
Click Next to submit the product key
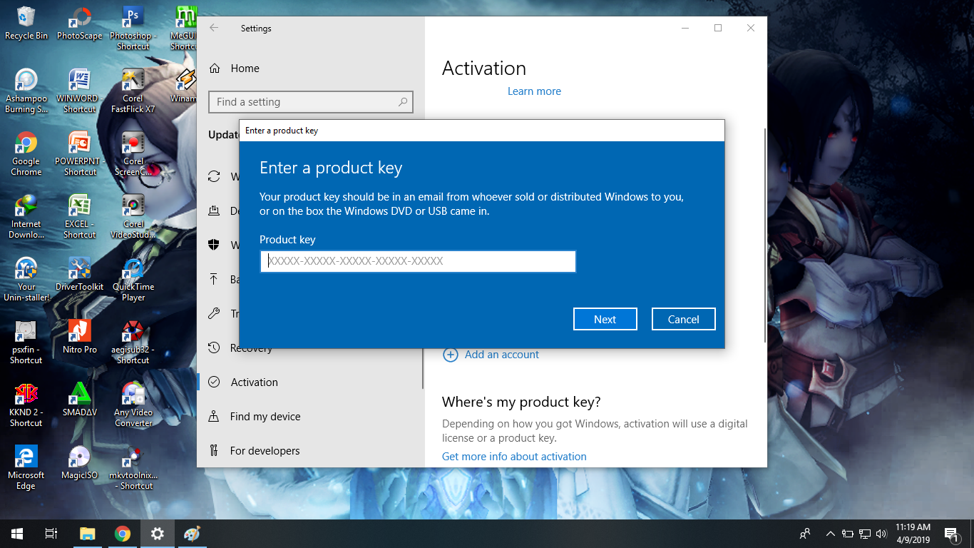(605, 319)
